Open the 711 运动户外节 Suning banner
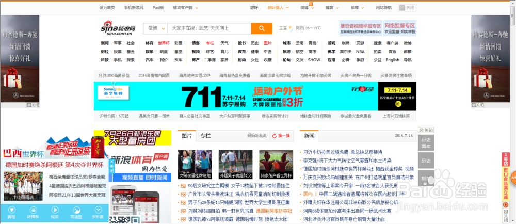Screen dimensions: 516x224 pos(255,96)
